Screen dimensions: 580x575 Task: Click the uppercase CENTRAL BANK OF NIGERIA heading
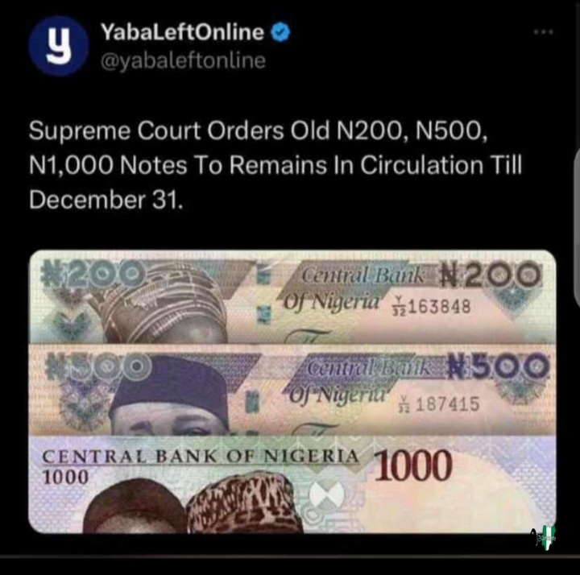point(201,457)
